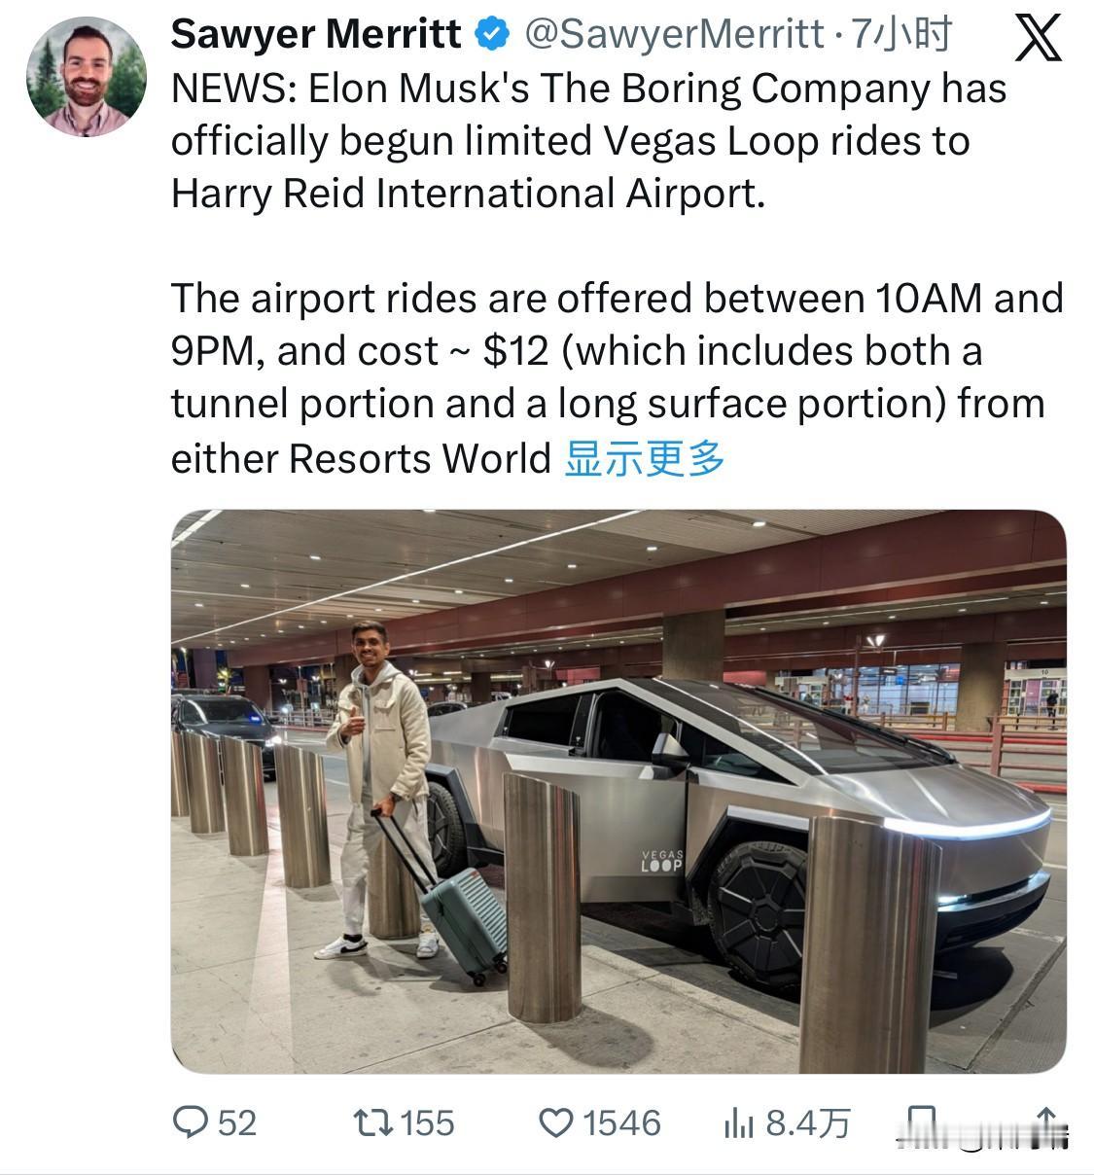Expand the tweet with 显示更多
The height and width of the screenshot is (1175, 1094).
644,457
